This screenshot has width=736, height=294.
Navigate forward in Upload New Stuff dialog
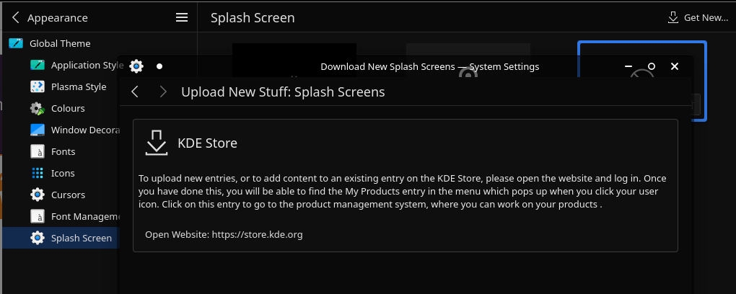(x=163, y=92)
